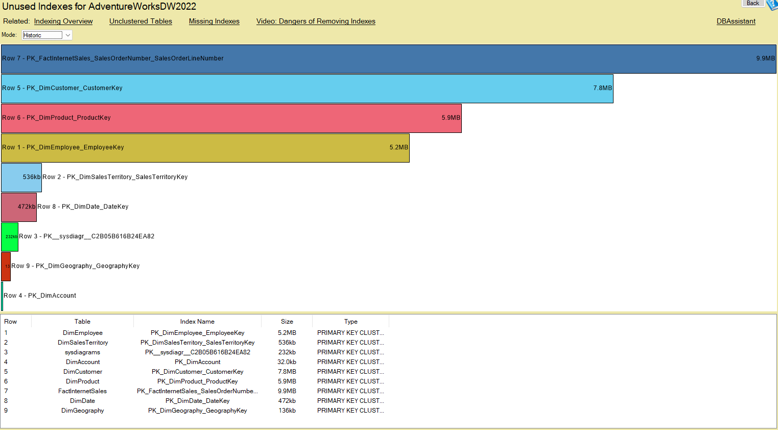Open the help icon beside Back

pos(772,4)
